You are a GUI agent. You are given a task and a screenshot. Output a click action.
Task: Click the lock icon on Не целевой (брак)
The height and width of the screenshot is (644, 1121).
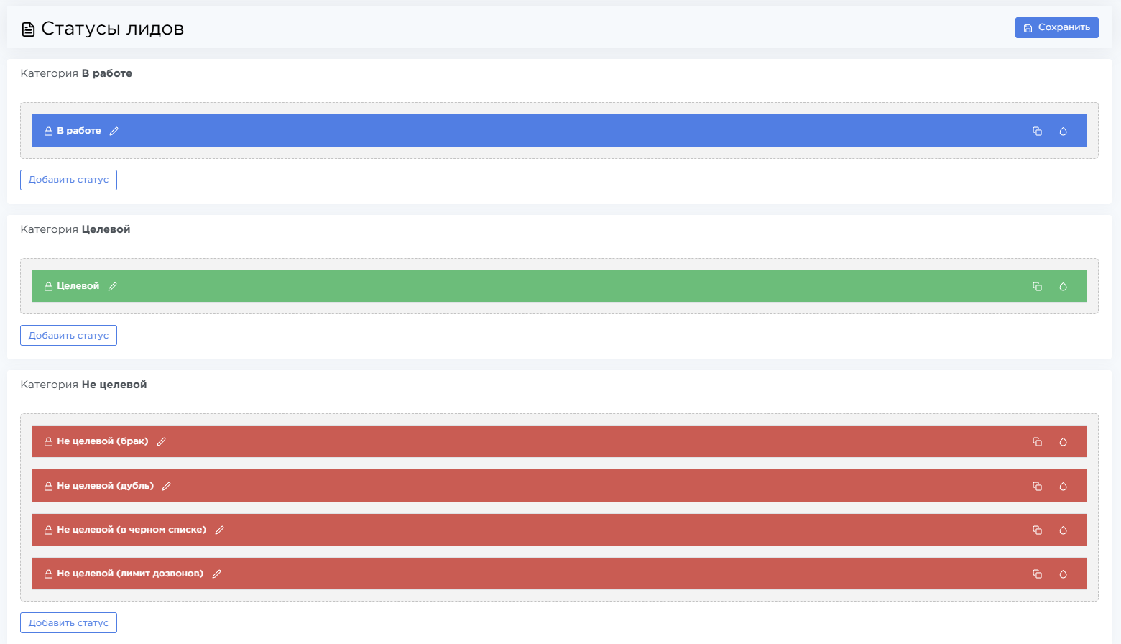48,441
